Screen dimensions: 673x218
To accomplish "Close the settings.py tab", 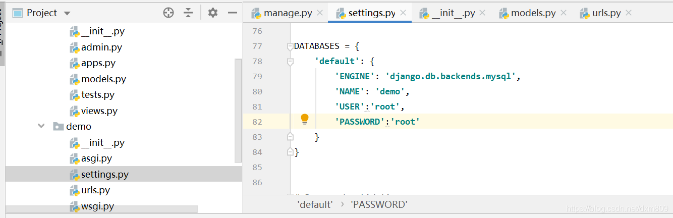I will (x=403, y=13).
